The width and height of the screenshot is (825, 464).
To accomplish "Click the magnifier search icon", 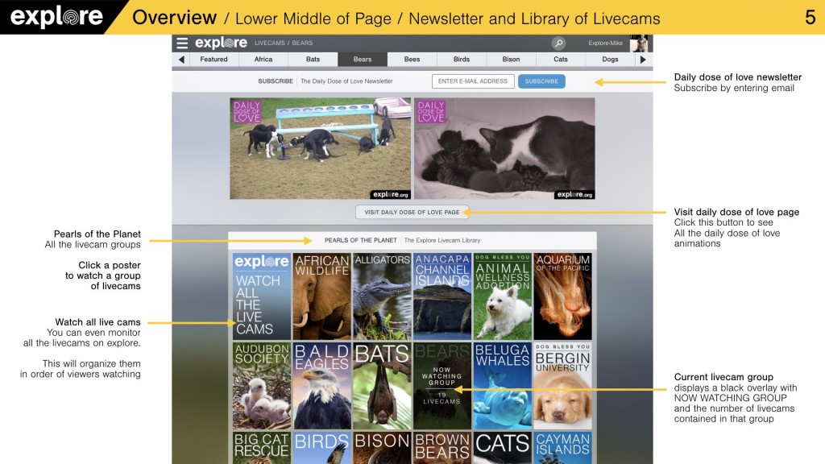I will 558,43.
